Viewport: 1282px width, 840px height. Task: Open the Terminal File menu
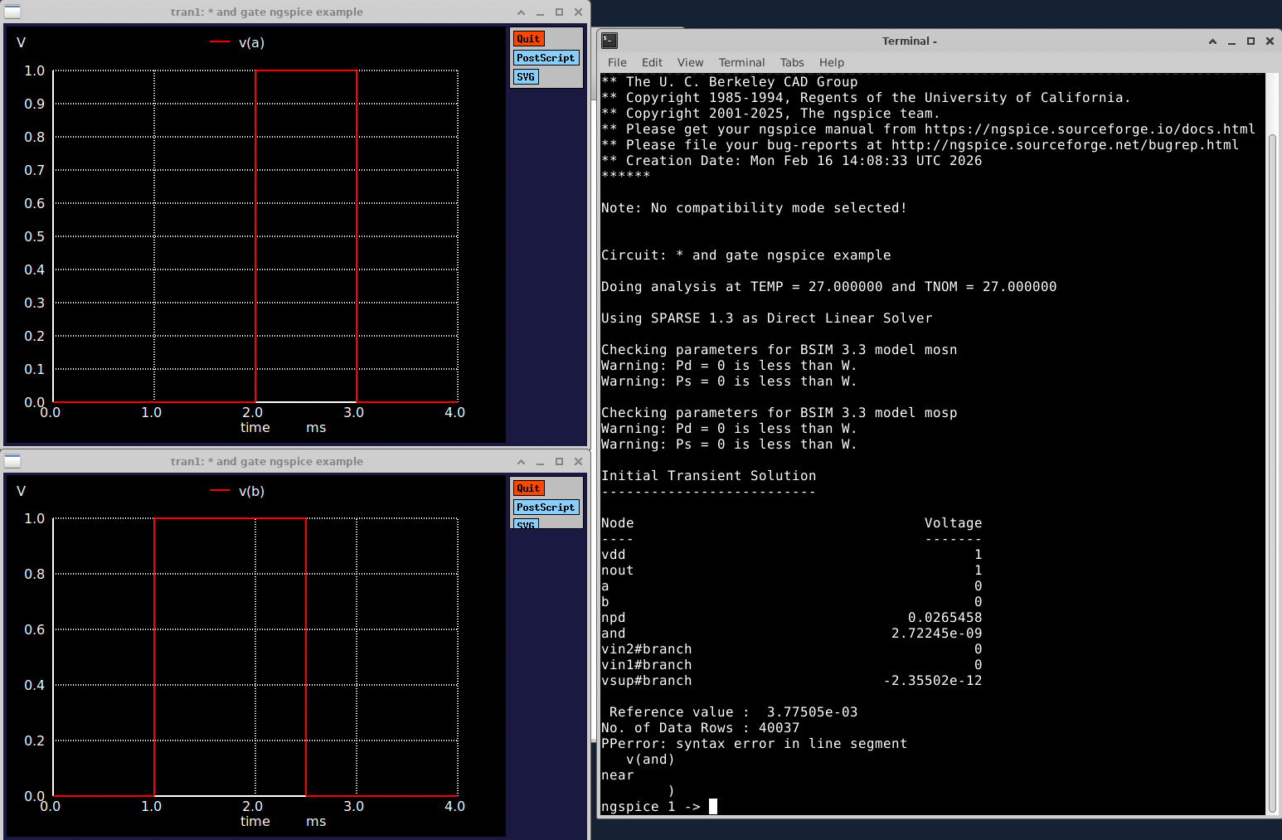[617, 62]
